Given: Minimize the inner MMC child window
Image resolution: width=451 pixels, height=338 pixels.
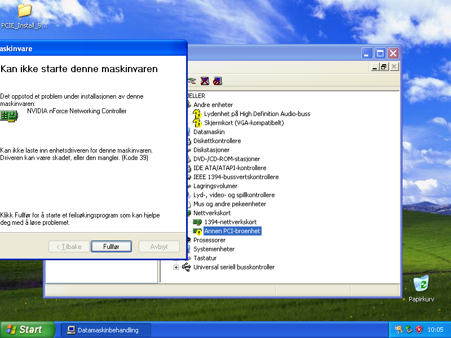Looking at the screenshot, I should [374, 67].
